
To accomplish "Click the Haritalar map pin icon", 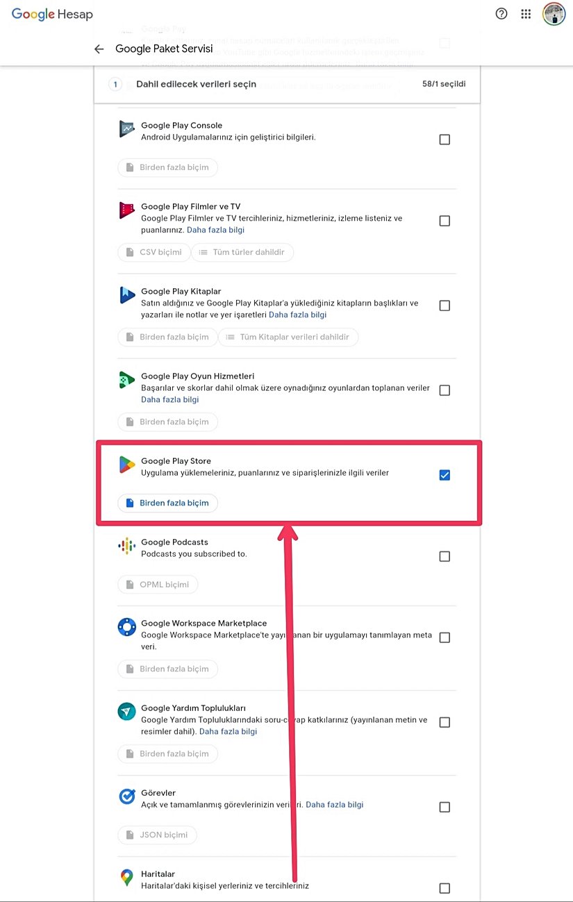I will (x=126, y=878).
